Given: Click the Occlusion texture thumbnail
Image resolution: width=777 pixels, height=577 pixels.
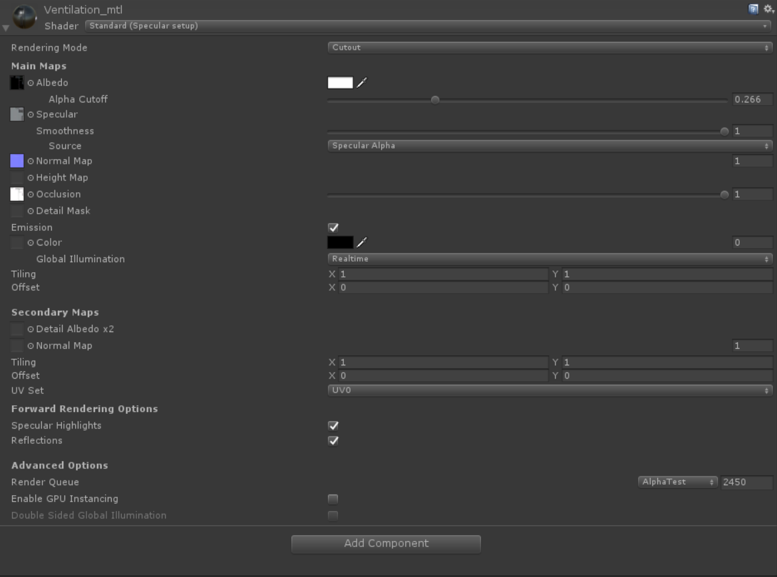Looking at the screenshot, I should tap(16, 194).
